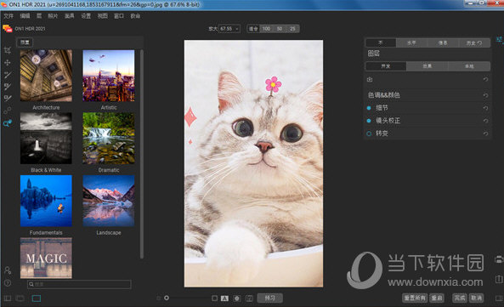
Task: Toggle the 细节 section blue dot
Action: coord(369,108)
